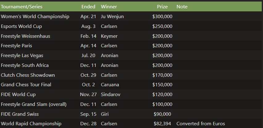Click Grand Chess Tour Final name
Screen dimensions: 263x128
pyautogui.click(x=26, y=84)
